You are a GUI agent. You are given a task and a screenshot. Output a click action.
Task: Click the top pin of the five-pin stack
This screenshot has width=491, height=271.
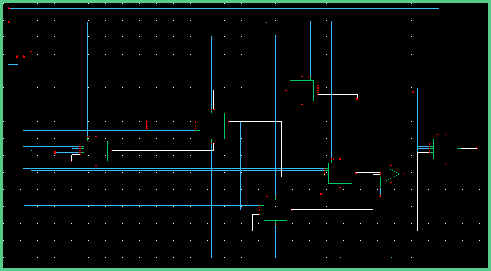click(147, 122)
